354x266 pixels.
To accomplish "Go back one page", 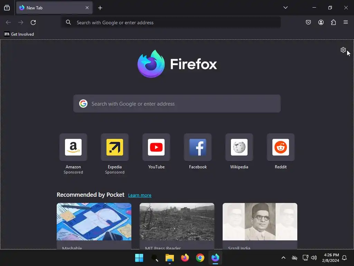I will pyautogui.click(x=8, y=23).
